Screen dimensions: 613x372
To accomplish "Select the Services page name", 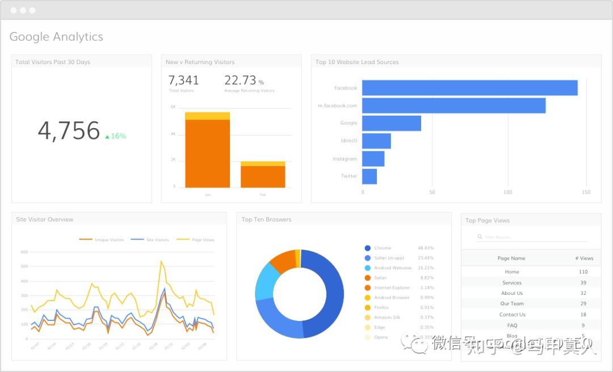I will click(x=512, y=282).
